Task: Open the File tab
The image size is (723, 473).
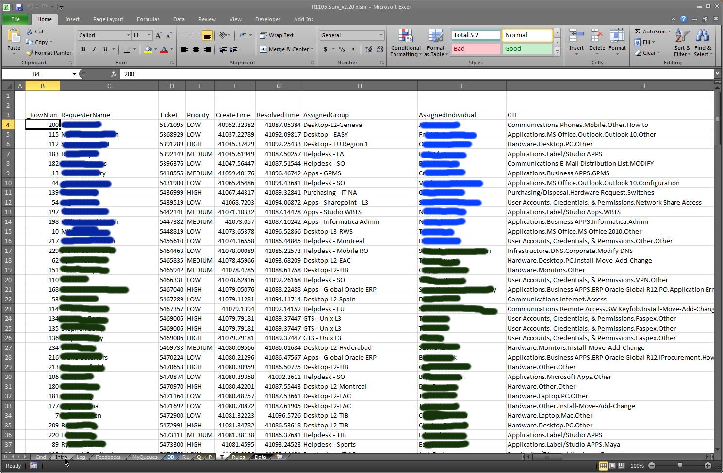Action: point(16,19)
